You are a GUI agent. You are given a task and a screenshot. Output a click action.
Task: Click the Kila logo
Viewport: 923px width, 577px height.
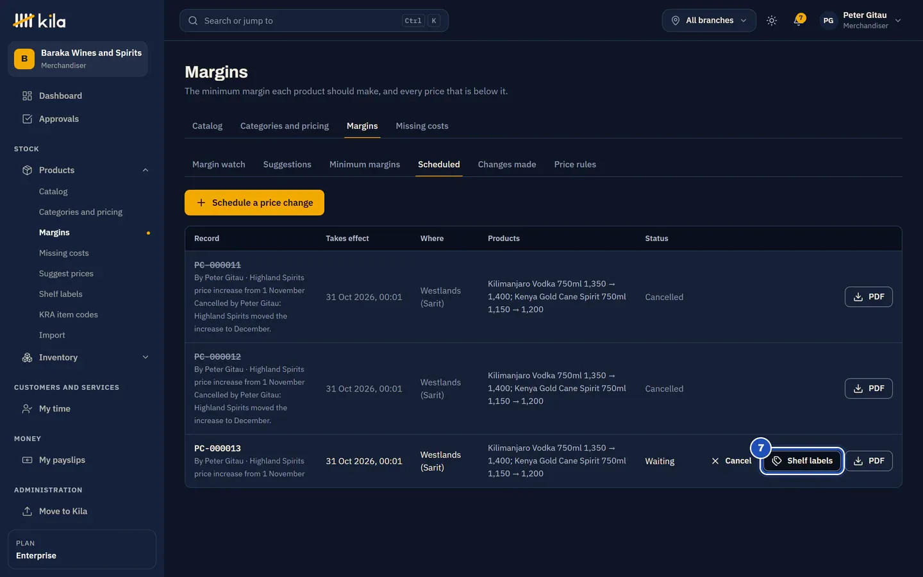coord(39,21)
